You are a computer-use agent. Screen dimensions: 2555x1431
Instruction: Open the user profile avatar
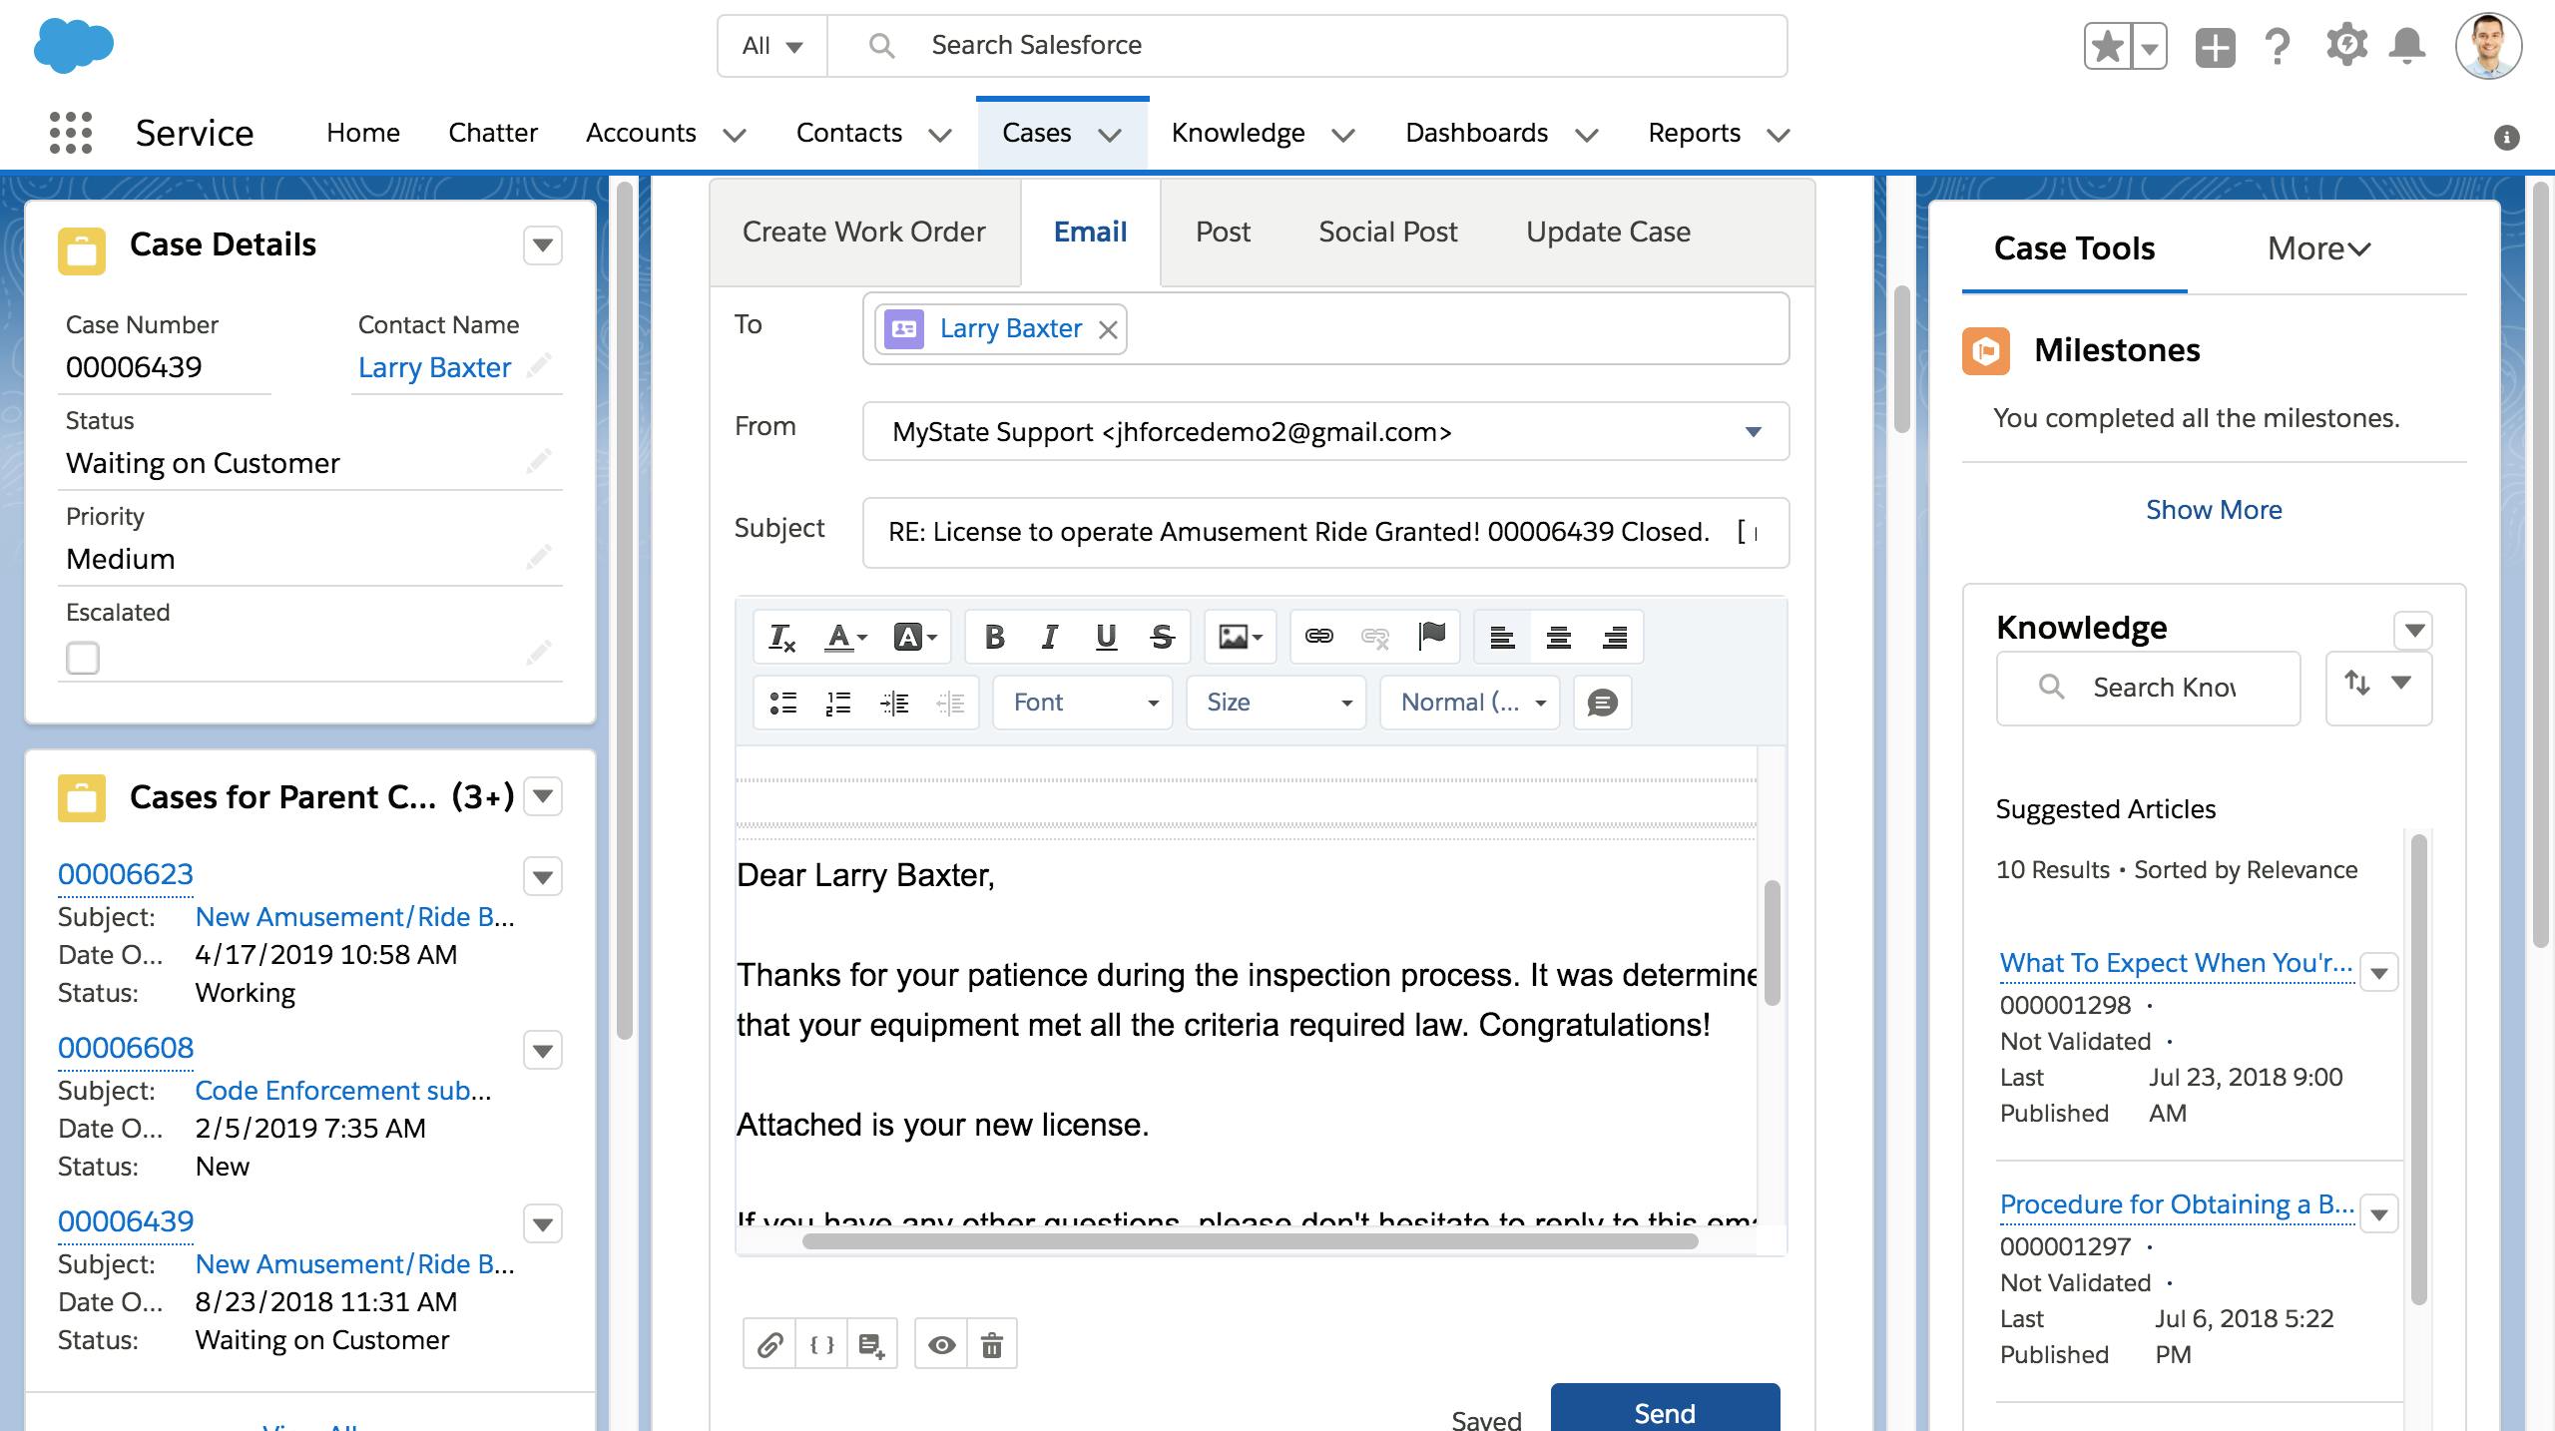[x=2488, y=46]
